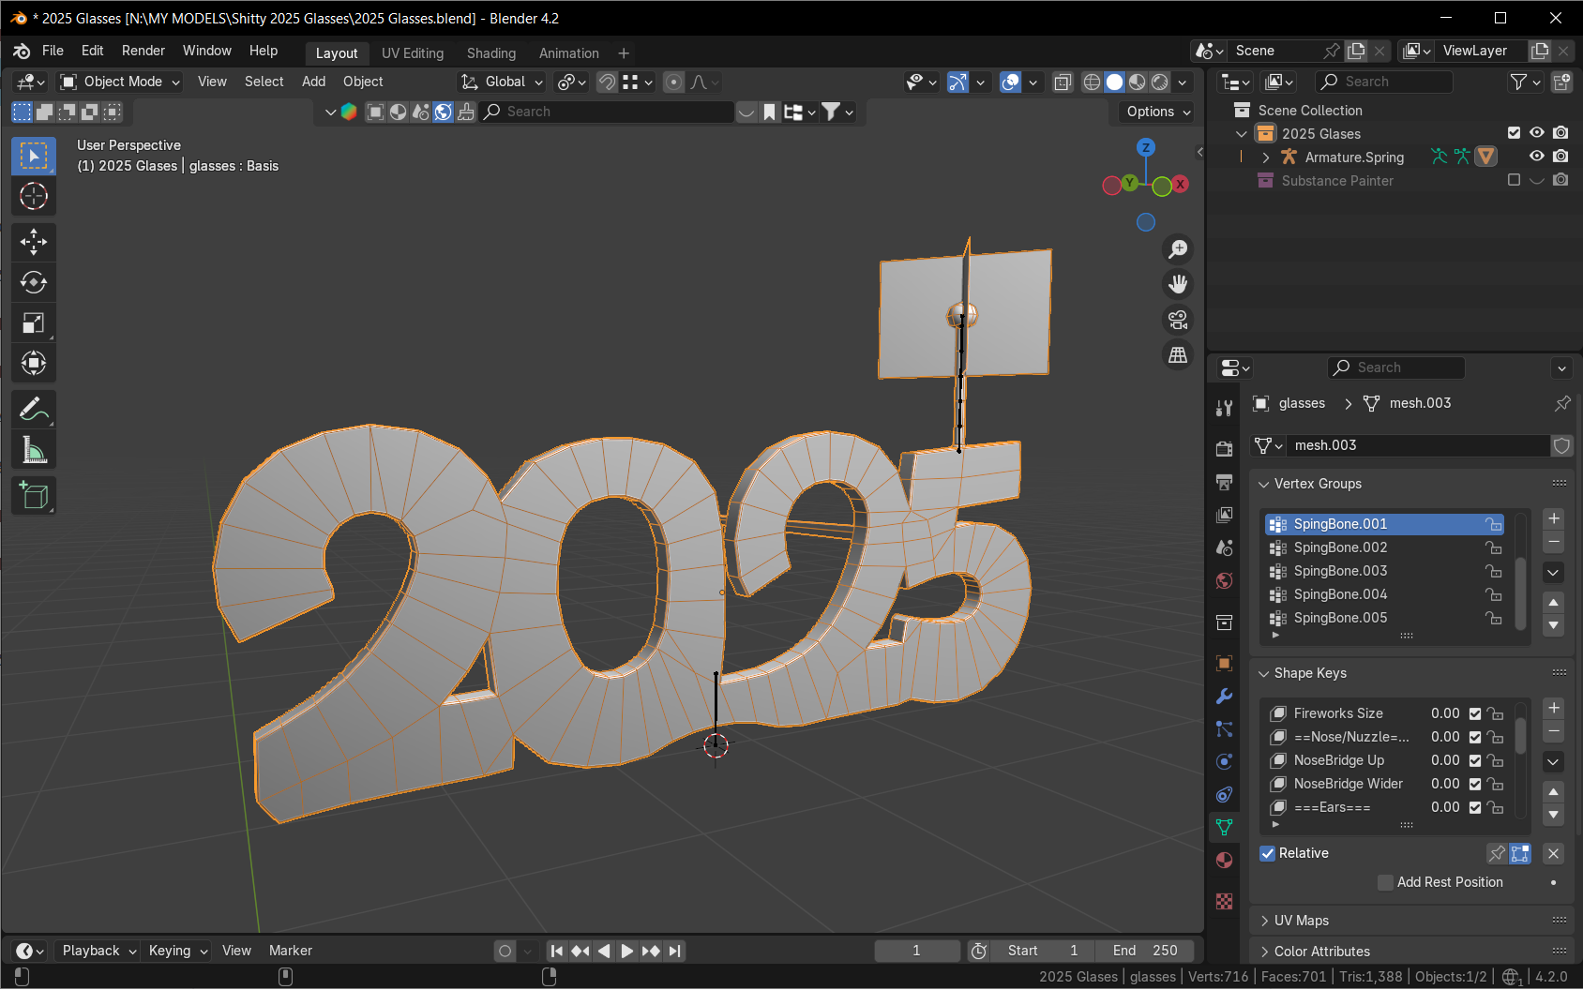Open the Tool properties tab
The height and width of the screenshot is (990, 1583).
tap(1224, 408)
